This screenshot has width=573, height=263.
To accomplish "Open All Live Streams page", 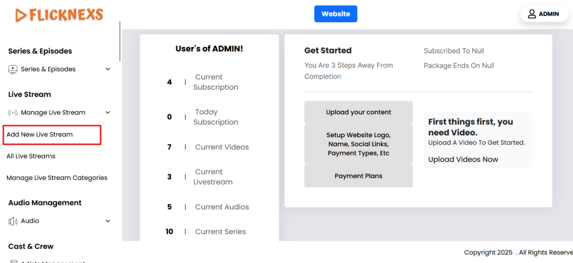I will pyautogui.click(x=31, y=156).
